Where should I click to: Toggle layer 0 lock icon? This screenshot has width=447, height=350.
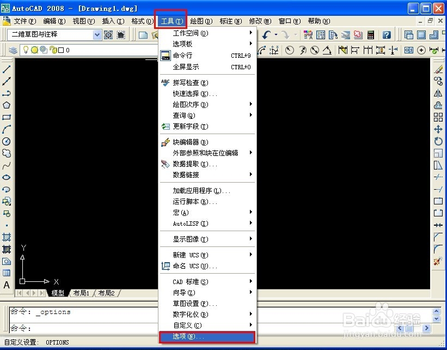(x=53, y=50)
